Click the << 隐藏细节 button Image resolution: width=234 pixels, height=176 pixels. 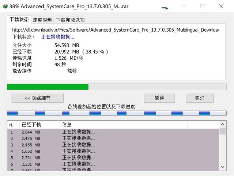pos(38,98)
